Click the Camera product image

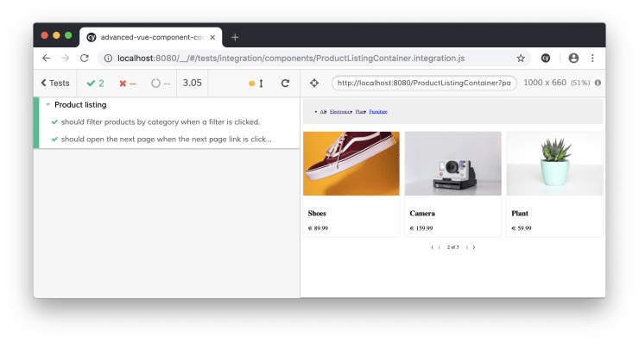point(453,164)
